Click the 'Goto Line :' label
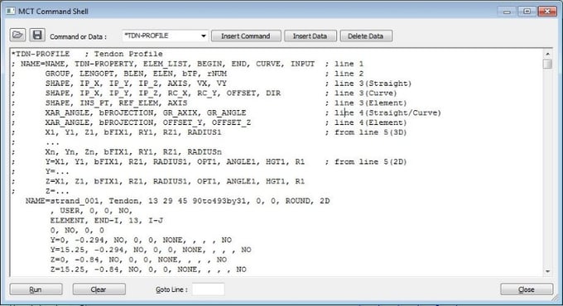563x306 pixels. coord(171,289)
